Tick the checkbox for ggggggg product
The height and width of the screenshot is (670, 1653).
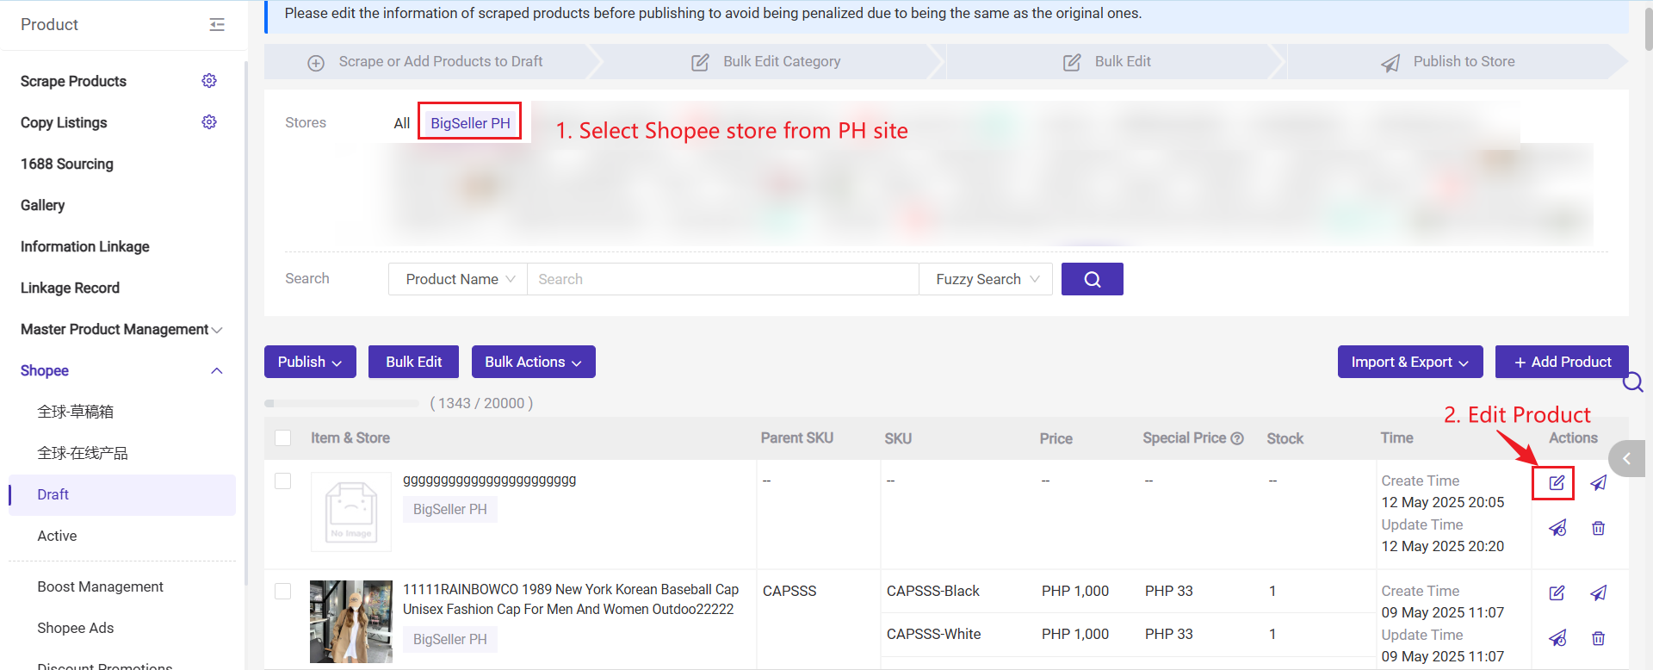[282, 481]
